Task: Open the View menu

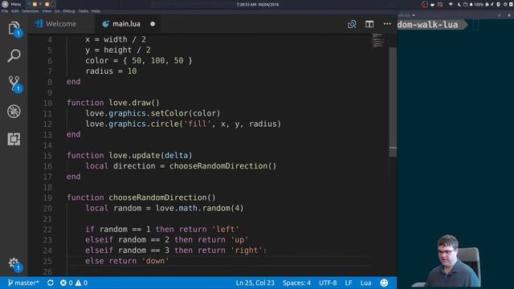Action: (47, 11)
